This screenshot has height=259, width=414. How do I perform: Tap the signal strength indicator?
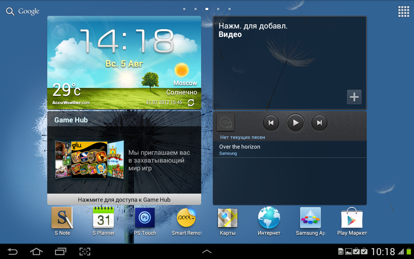pos(401,252)
